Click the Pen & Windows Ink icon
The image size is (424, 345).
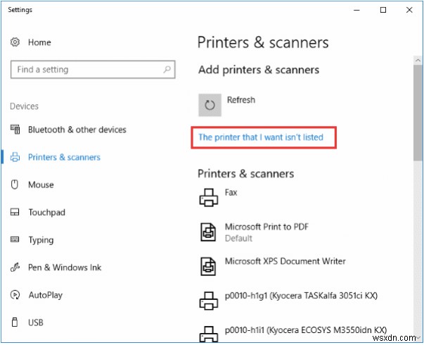pyautogui.click(x=15, y=268)
